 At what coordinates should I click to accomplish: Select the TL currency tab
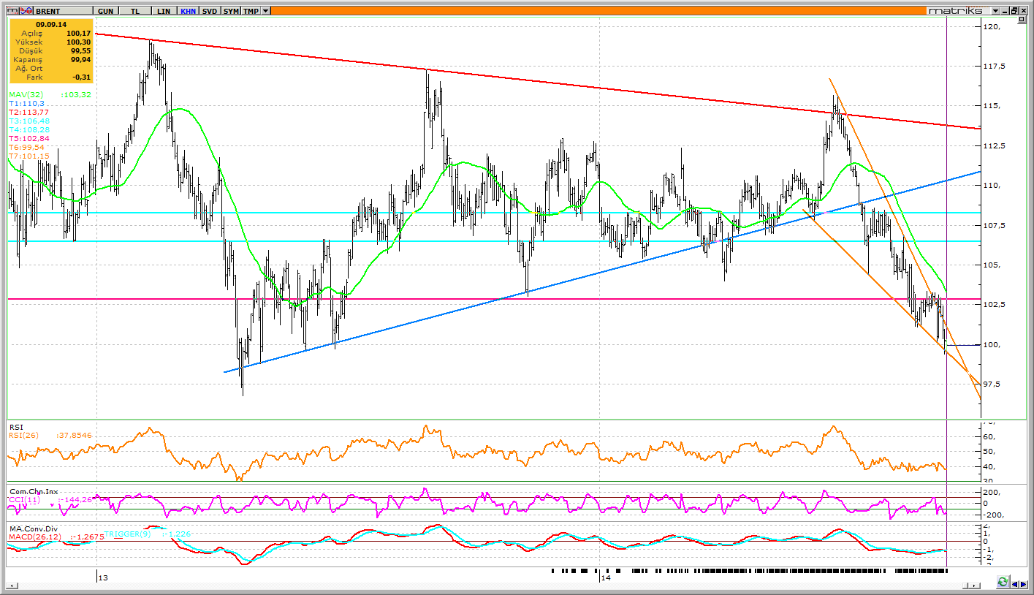tap(135, 11)
